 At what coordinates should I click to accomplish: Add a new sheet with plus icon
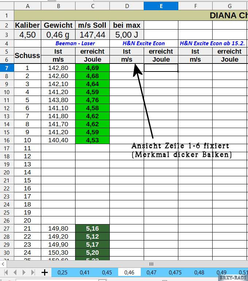pos(44,273)
